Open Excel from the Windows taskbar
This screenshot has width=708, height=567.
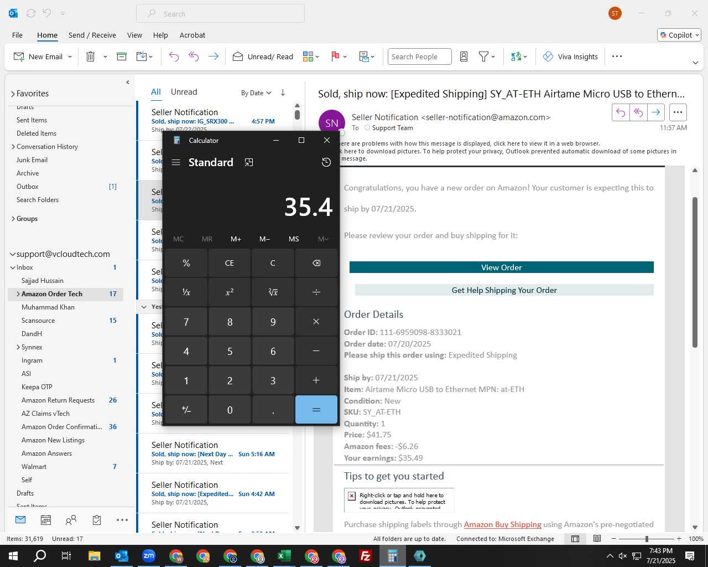tap(284, 556)
